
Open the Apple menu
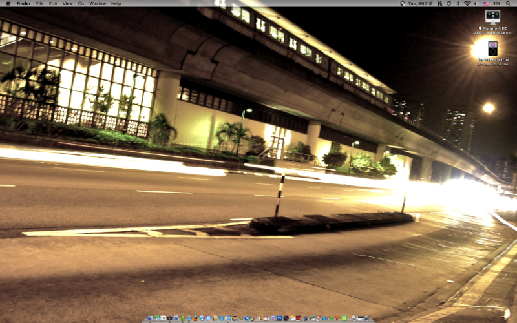(8, 3)
